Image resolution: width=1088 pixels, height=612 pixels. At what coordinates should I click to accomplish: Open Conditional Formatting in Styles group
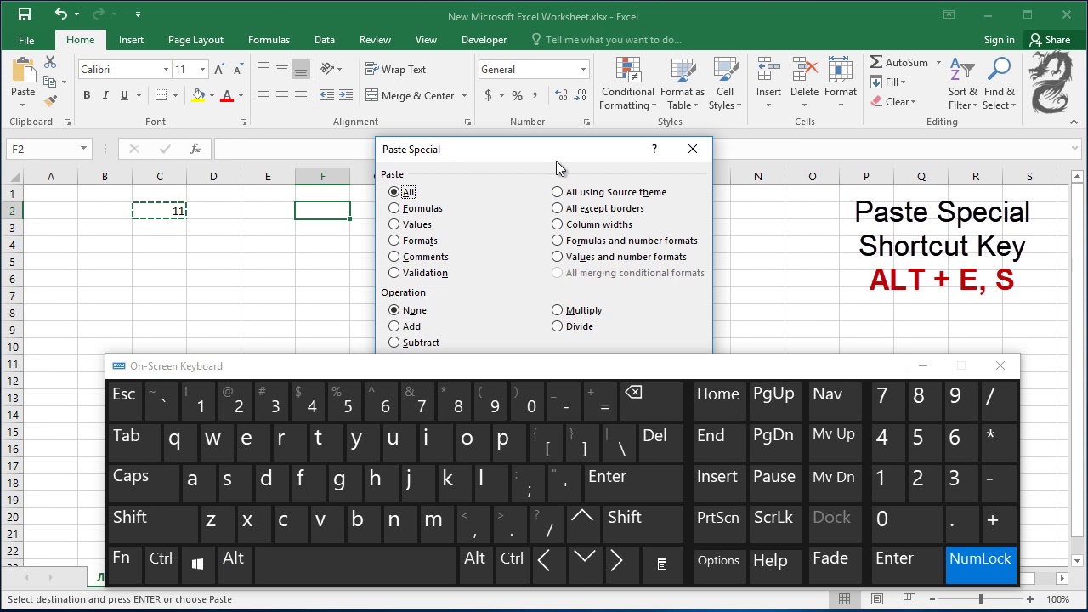tap(627, 84)
